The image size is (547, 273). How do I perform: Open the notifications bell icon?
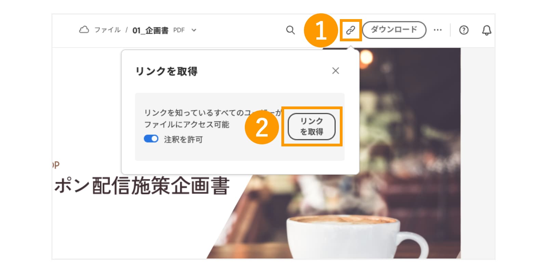click(x=486, y=30)
